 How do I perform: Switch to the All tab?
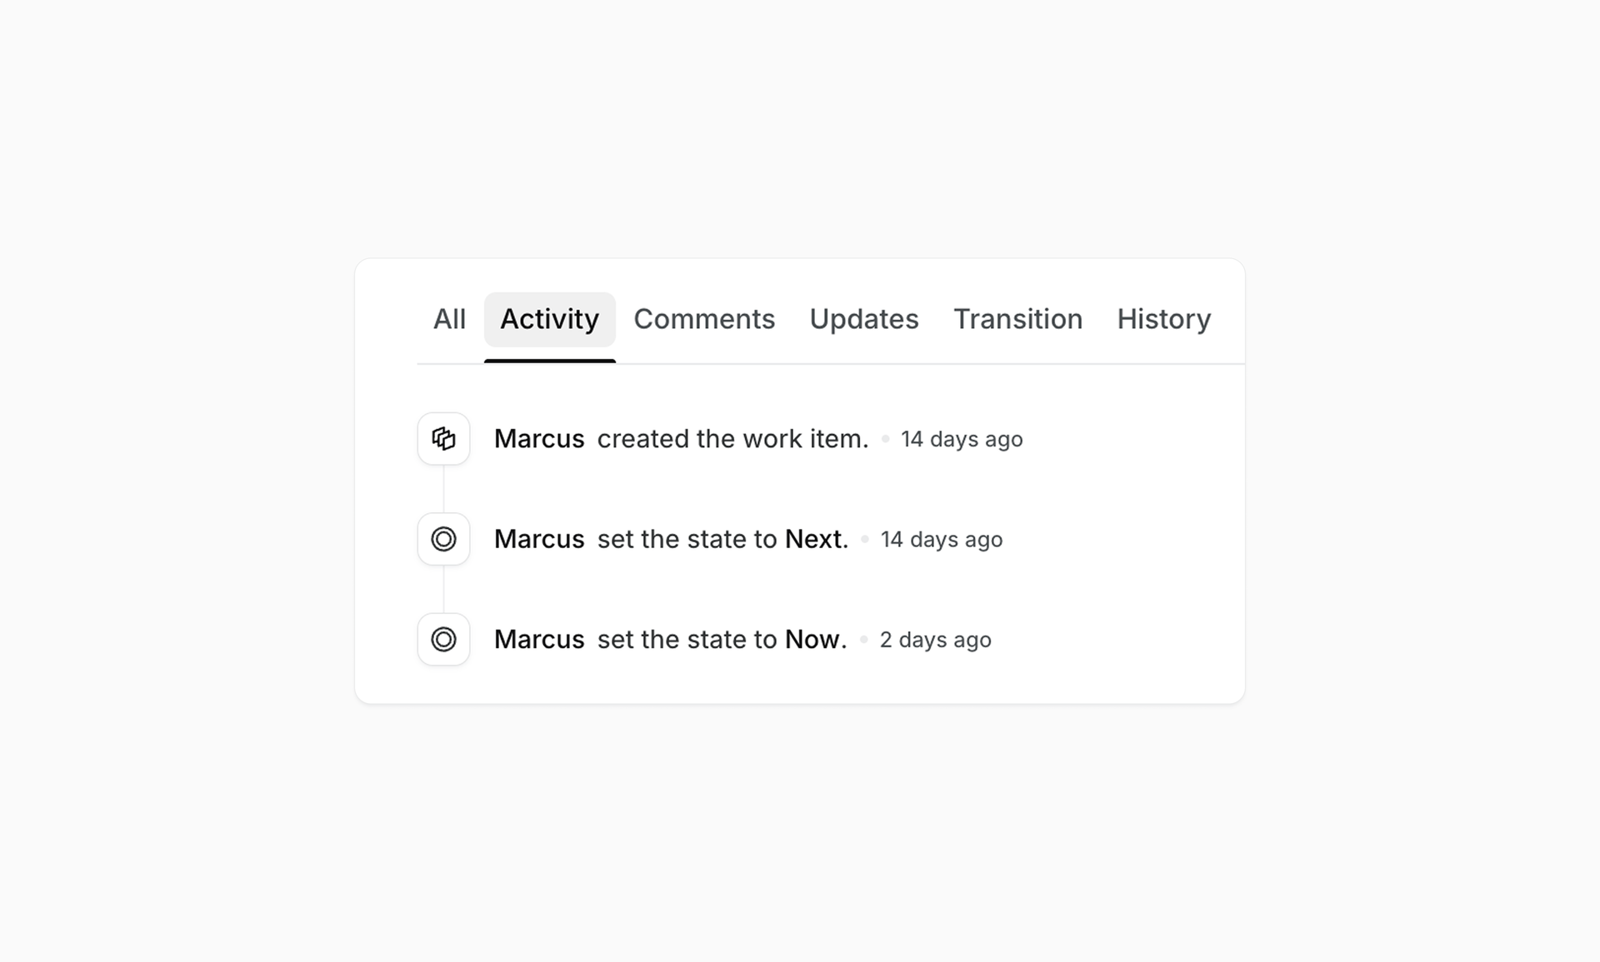(449, 319)
